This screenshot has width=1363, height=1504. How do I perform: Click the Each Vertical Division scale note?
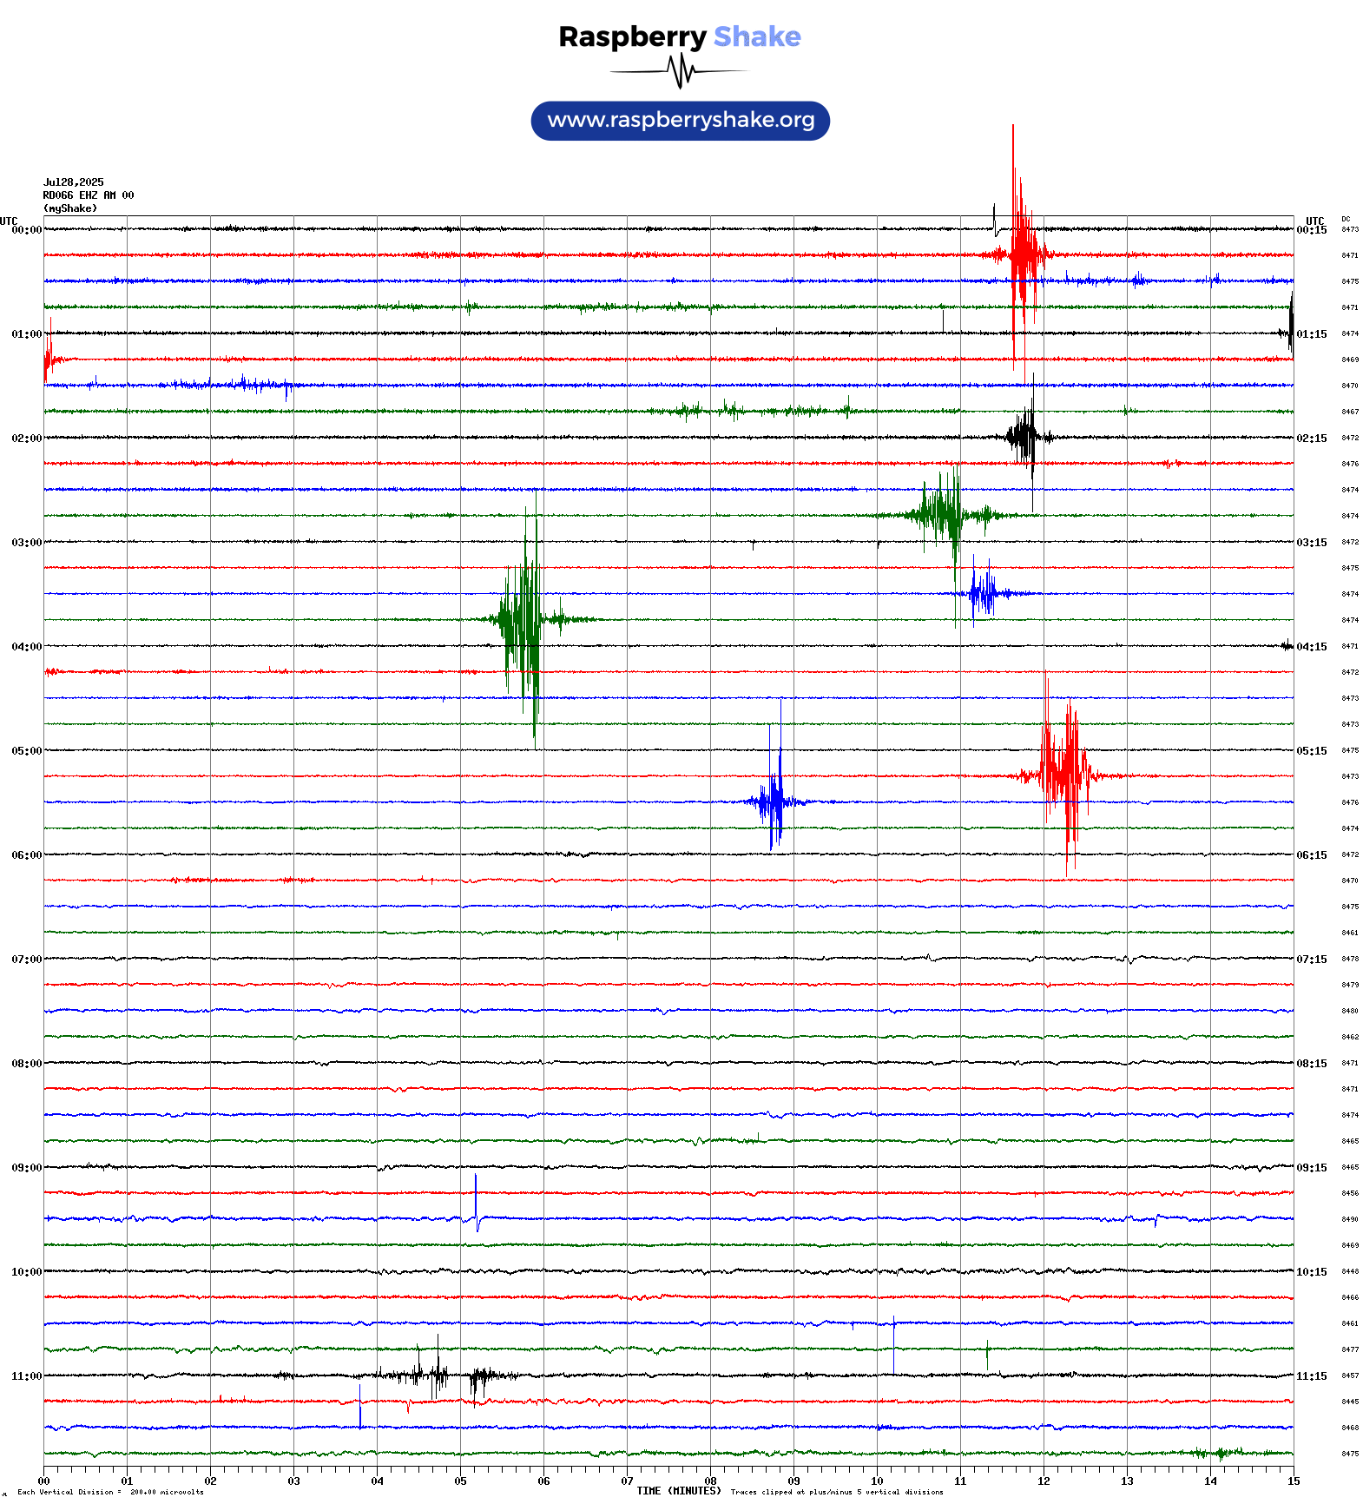110,1492
